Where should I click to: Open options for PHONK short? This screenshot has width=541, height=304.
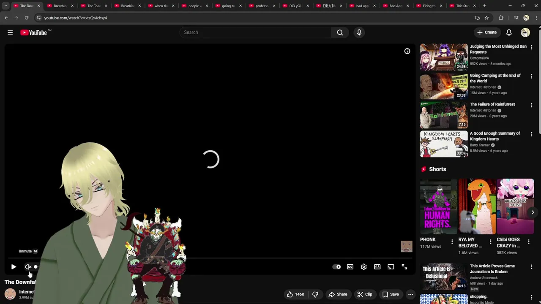click(452, 242)
